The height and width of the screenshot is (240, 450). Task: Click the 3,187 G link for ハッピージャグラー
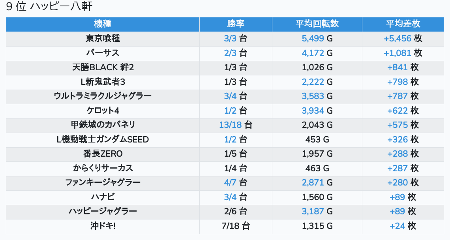[x=313, y=212]
